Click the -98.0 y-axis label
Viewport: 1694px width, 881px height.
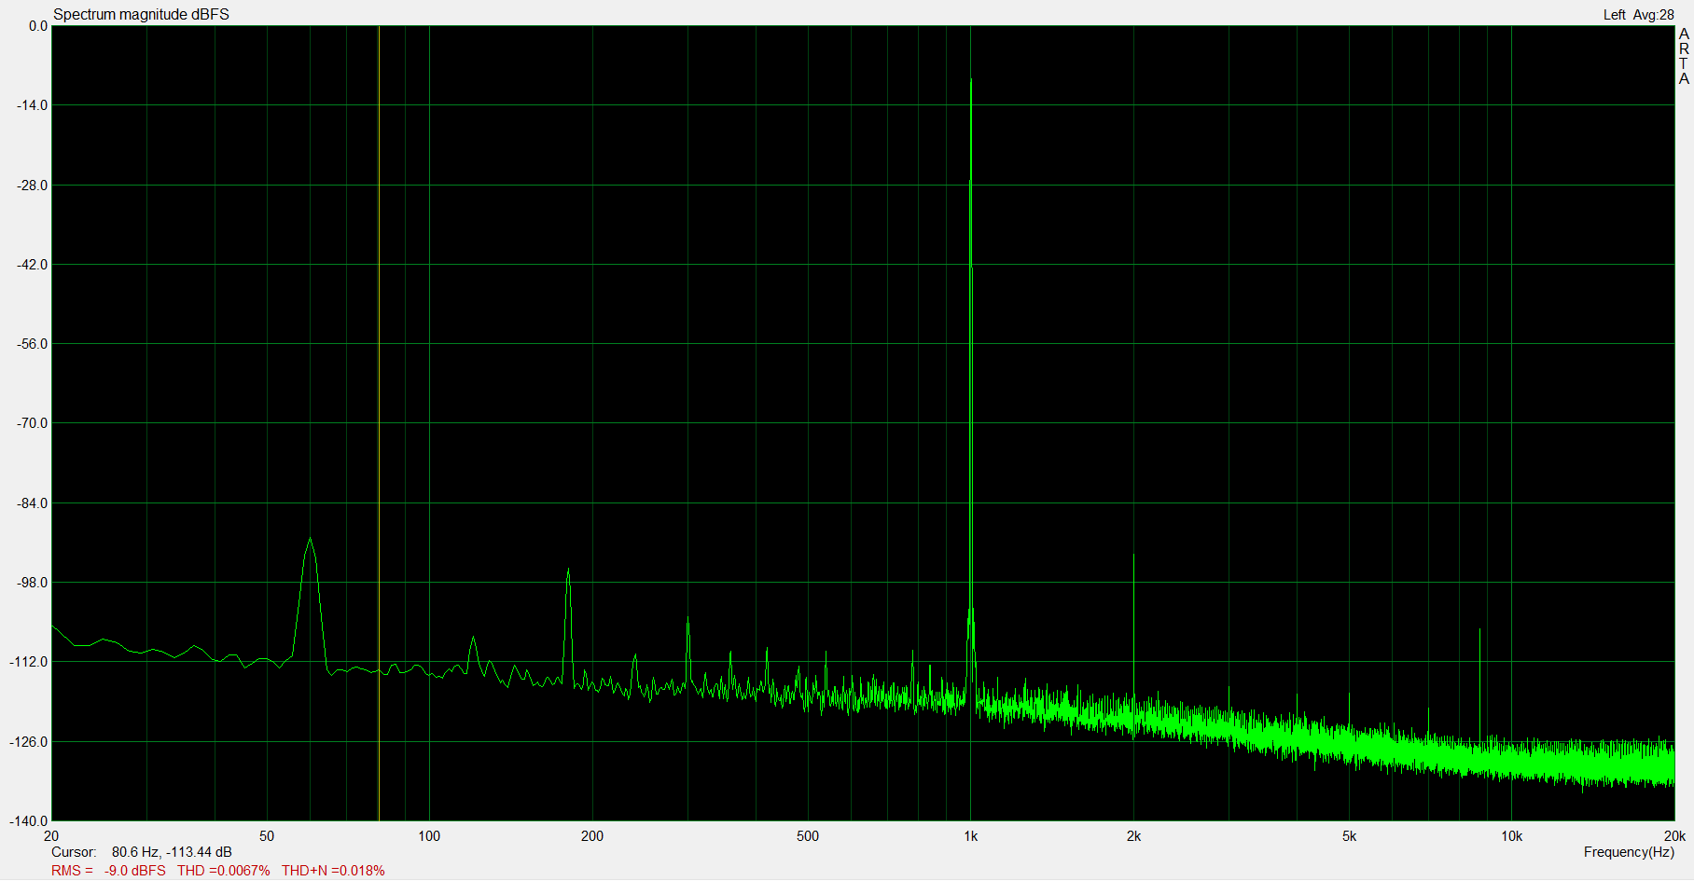click(x=32, y=583)
